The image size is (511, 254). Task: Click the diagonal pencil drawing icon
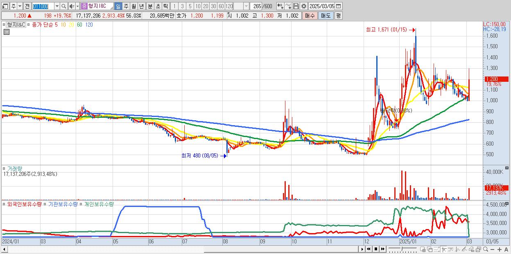[x=465, y=249]
